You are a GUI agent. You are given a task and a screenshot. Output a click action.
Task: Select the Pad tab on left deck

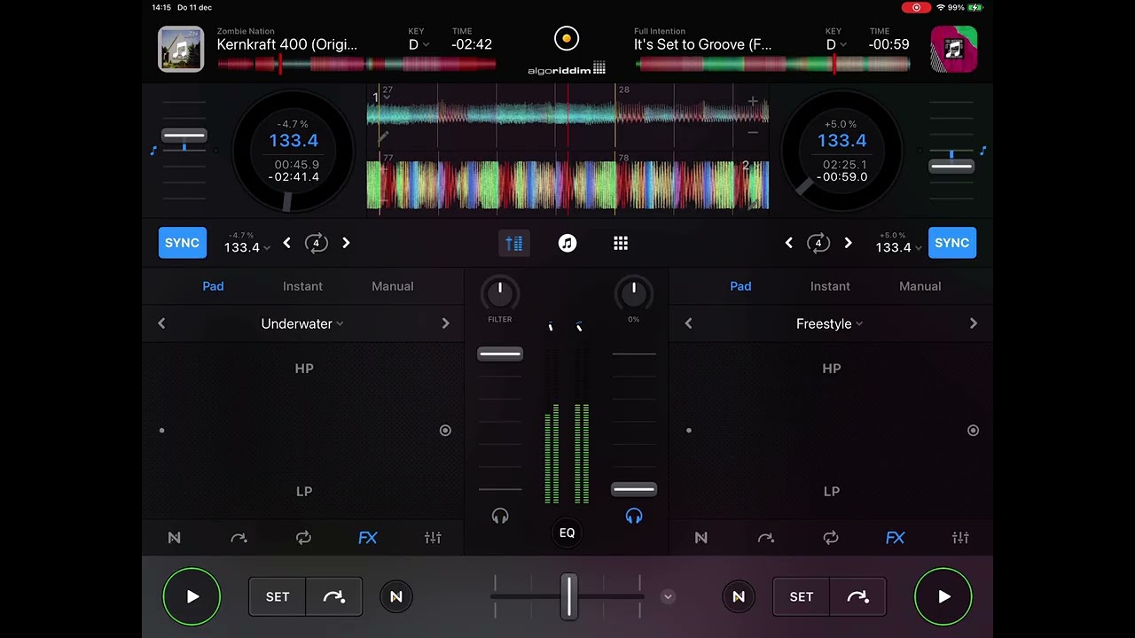(213, 286)
